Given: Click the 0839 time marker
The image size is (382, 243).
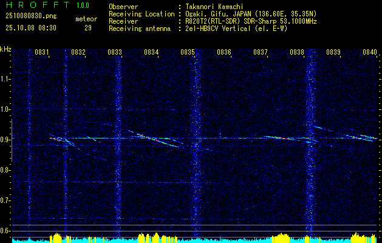Looking at the screenshot, I should coord(333,52).
